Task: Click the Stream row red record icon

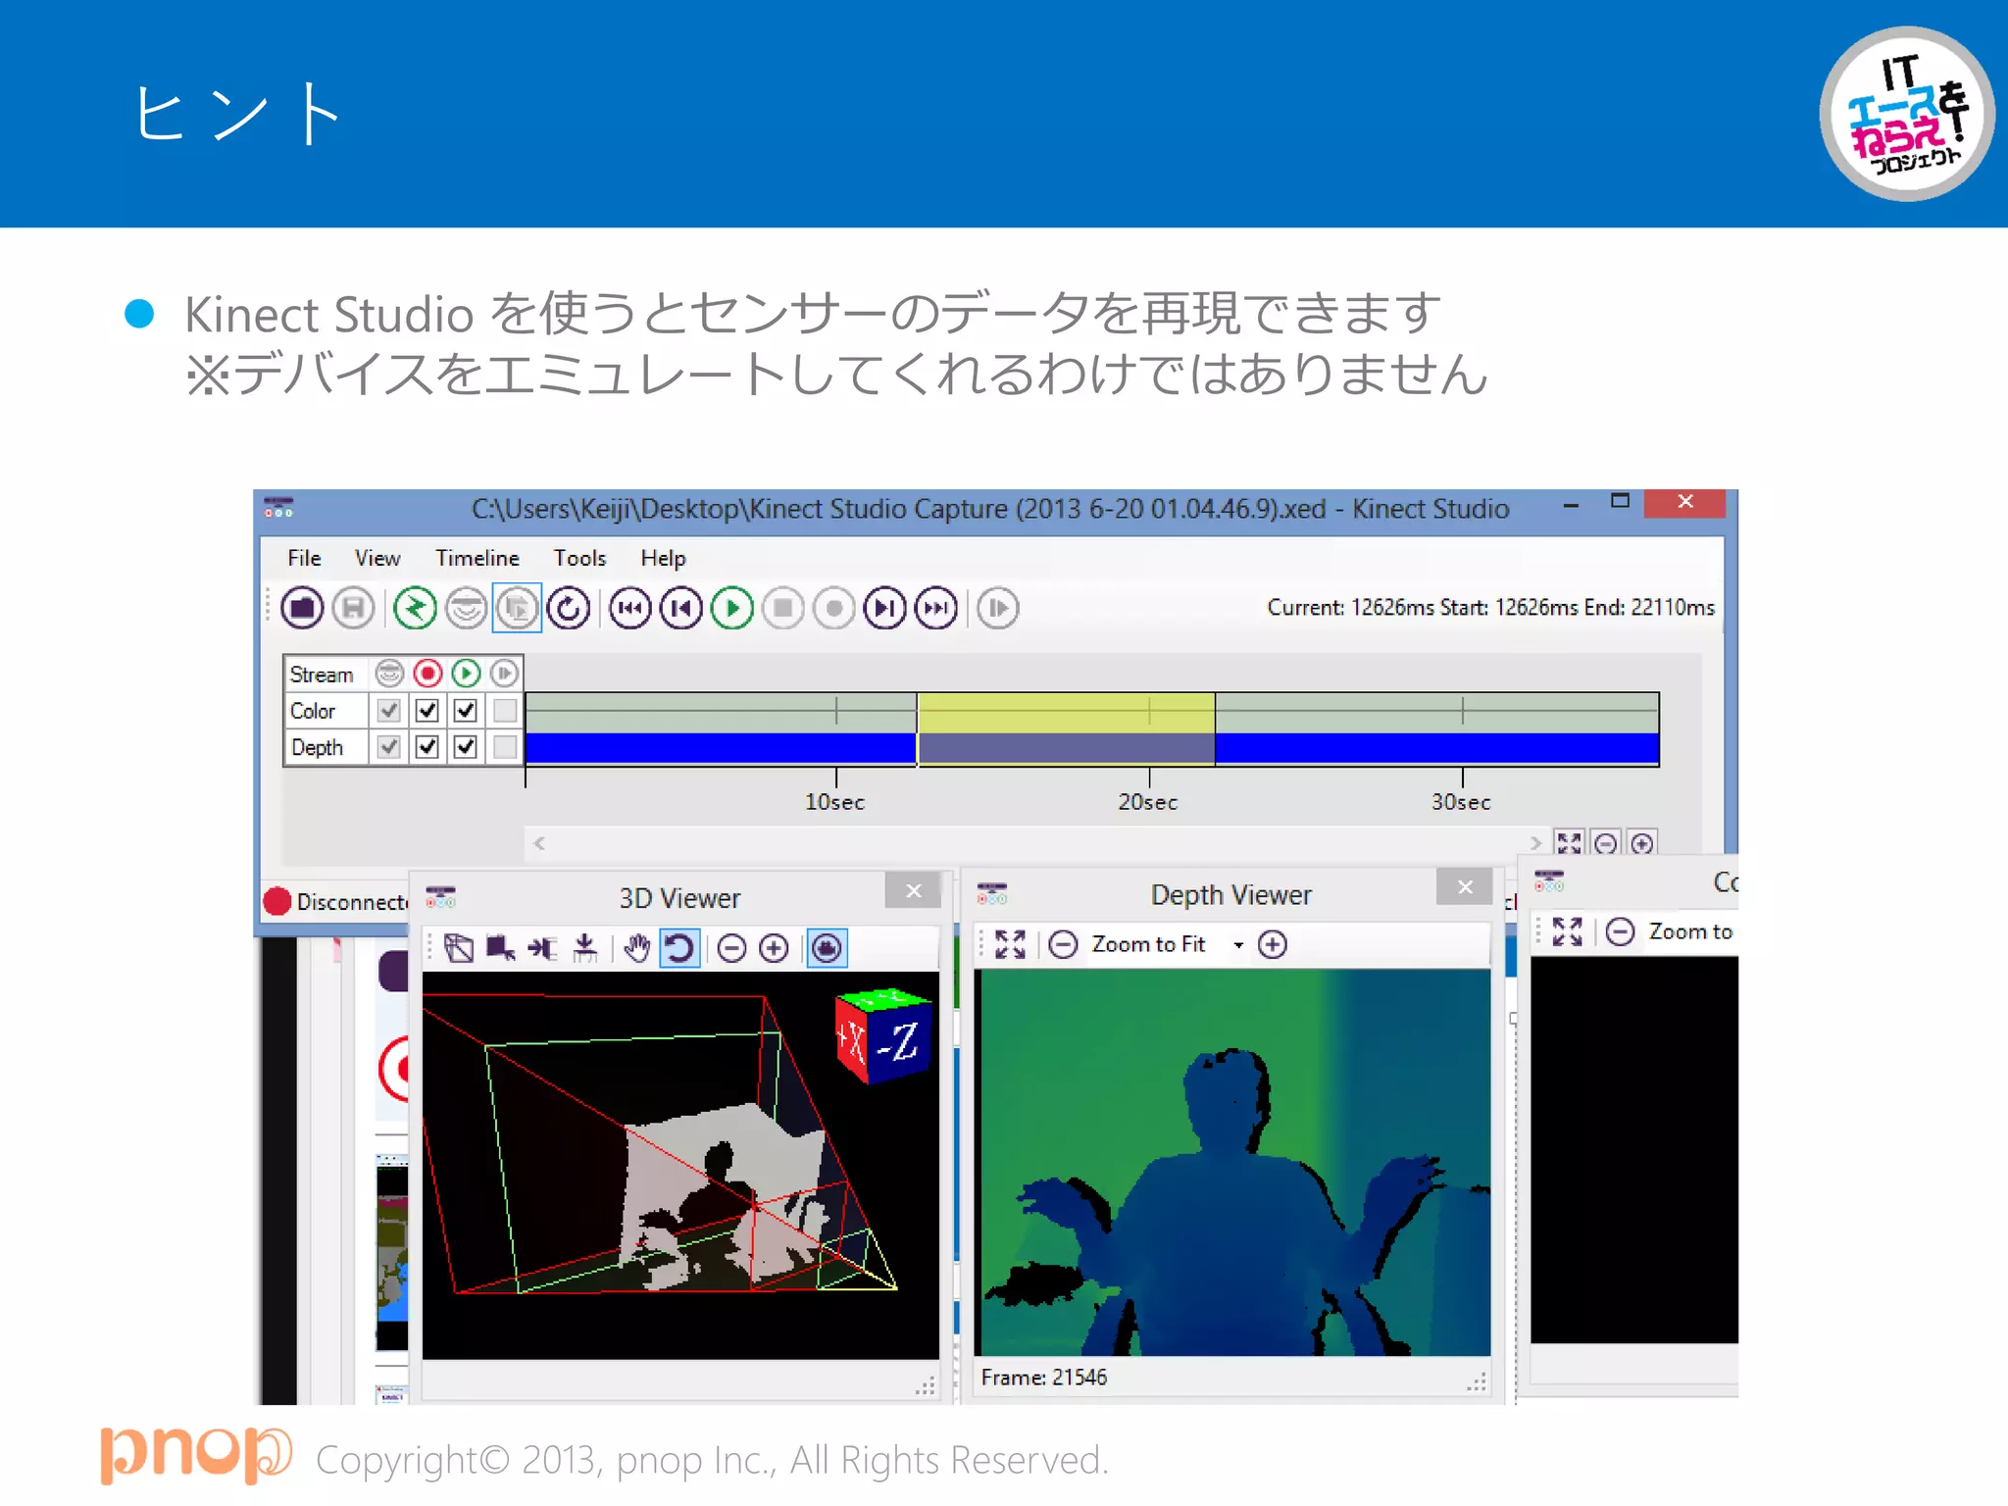Action: (x=427, y=674)
